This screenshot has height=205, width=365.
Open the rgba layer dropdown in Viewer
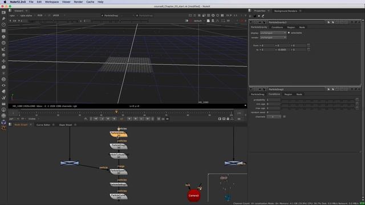13,15
